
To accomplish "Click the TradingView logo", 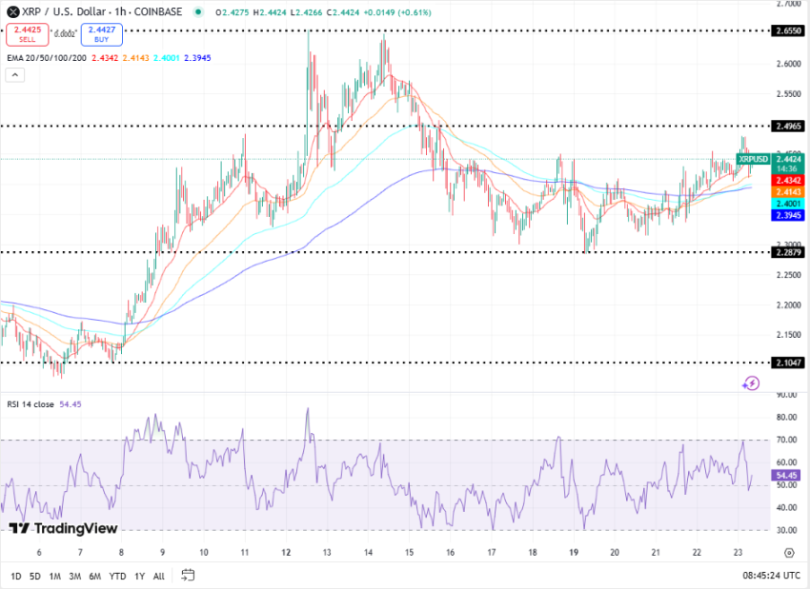I will (64, 528).
